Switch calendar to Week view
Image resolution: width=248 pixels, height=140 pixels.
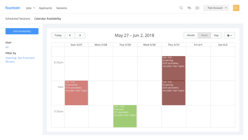tap(204, 35)
